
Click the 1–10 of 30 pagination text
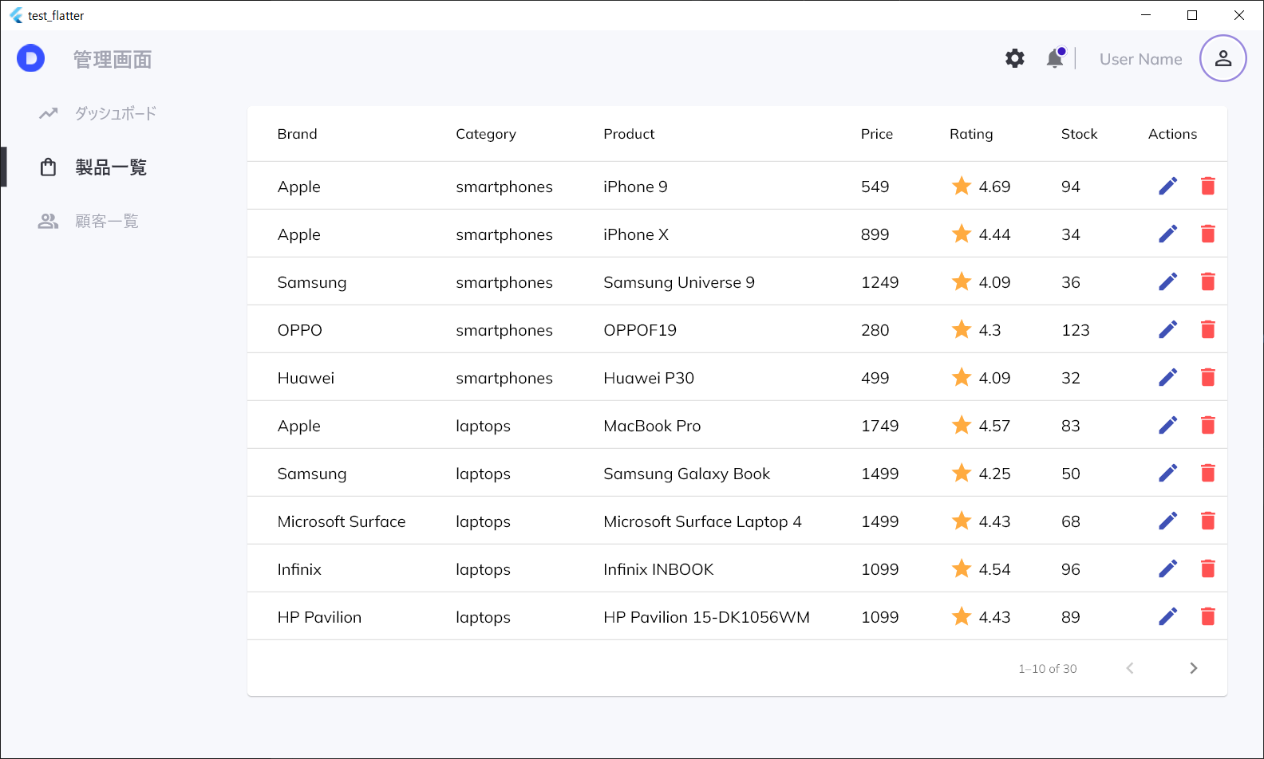click(1047, 669)
